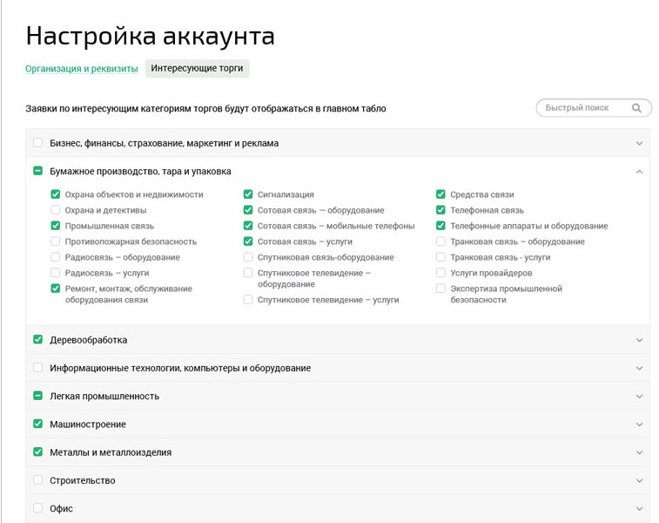Type in the Быстрый поиск search field
The width and height of the screenshot is (659, 523).
582,108
